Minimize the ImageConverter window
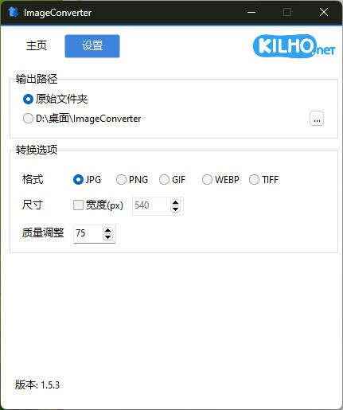The width and height of the screenshot is (343, 410). tap(251, 12)
